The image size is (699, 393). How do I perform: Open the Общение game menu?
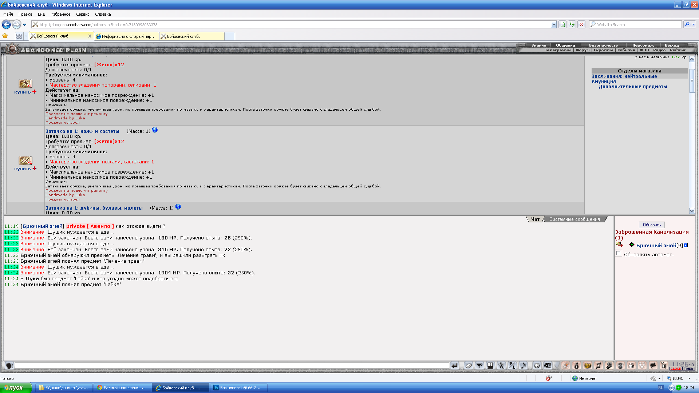565,45
